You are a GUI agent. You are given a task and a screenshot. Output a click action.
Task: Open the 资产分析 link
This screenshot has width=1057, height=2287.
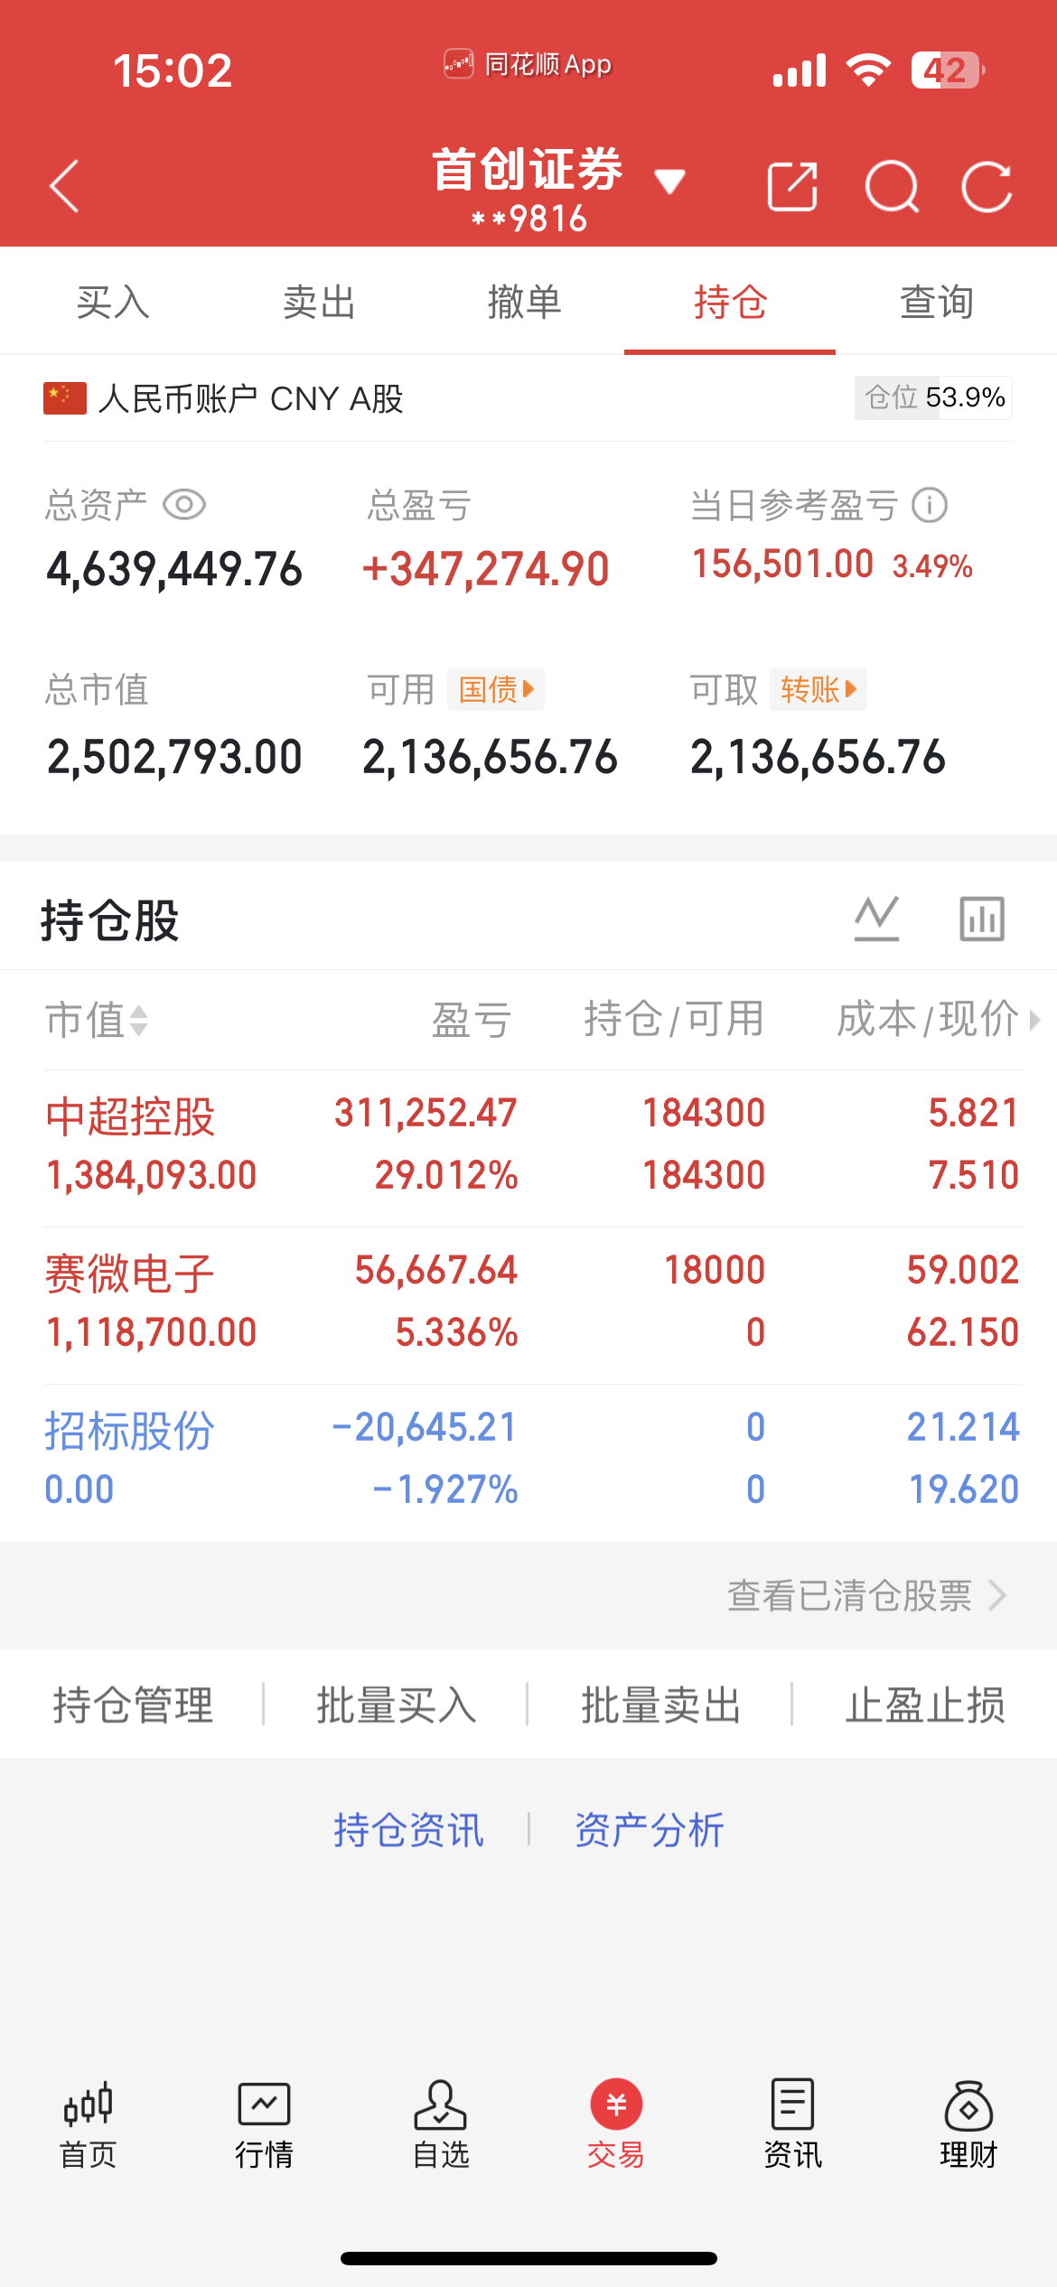tap(650, 1830)
